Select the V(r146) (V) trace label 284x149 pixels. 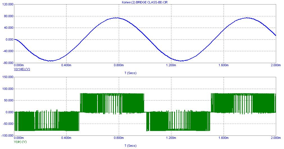tap(22, 69)
